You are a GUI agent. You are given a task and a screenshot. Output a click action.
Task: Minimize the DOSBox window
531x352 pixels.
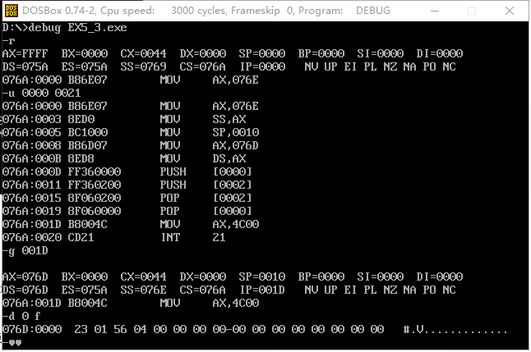tap(435, 11)
